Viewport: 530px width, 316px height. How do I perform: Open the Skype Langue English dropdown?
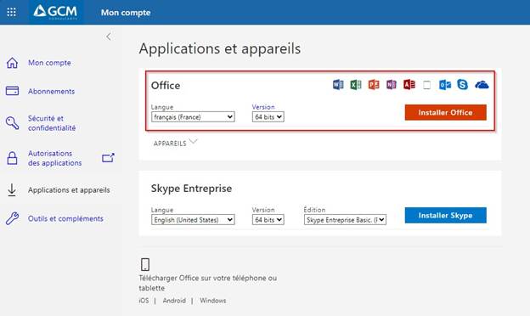(193, 220)
